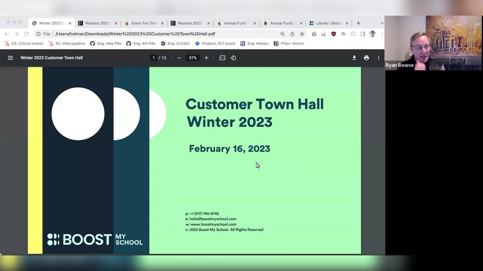Select the fit-to-page control

[x=222, y=57]
